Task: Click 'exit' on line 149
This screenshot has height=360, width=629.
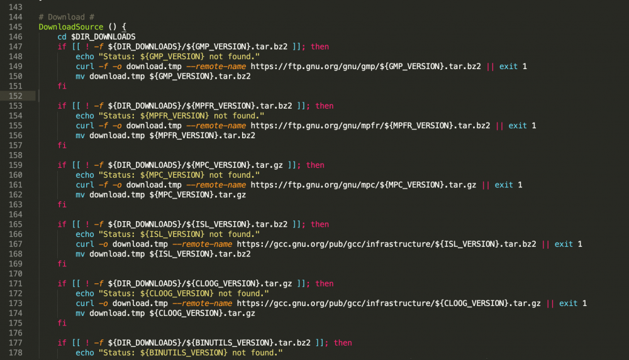Action: (x=508, y=67)
